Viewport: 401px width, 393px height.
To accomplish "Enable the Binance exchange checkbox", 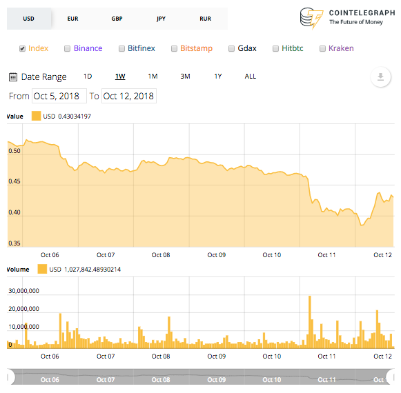I will tap(67, 48).
